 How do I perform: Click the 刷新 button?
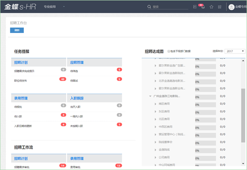coord(17,30)
